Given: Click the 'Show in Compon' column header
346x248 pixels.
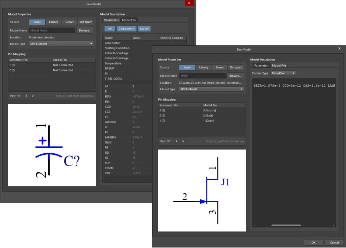Looking at the screenshot, I should (x=172, y=38).
